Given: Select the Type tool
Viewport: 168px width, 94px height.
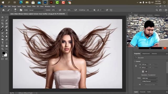Looking at the screenshot, I should (x=2, y=43).
